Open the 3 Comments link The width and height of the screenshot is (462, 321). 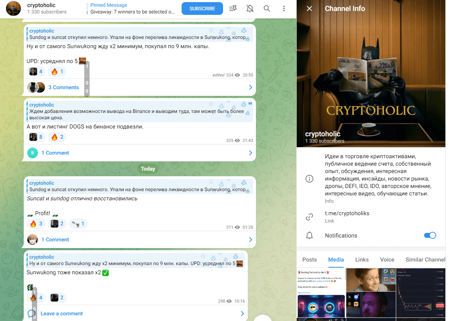click(63, 87)
